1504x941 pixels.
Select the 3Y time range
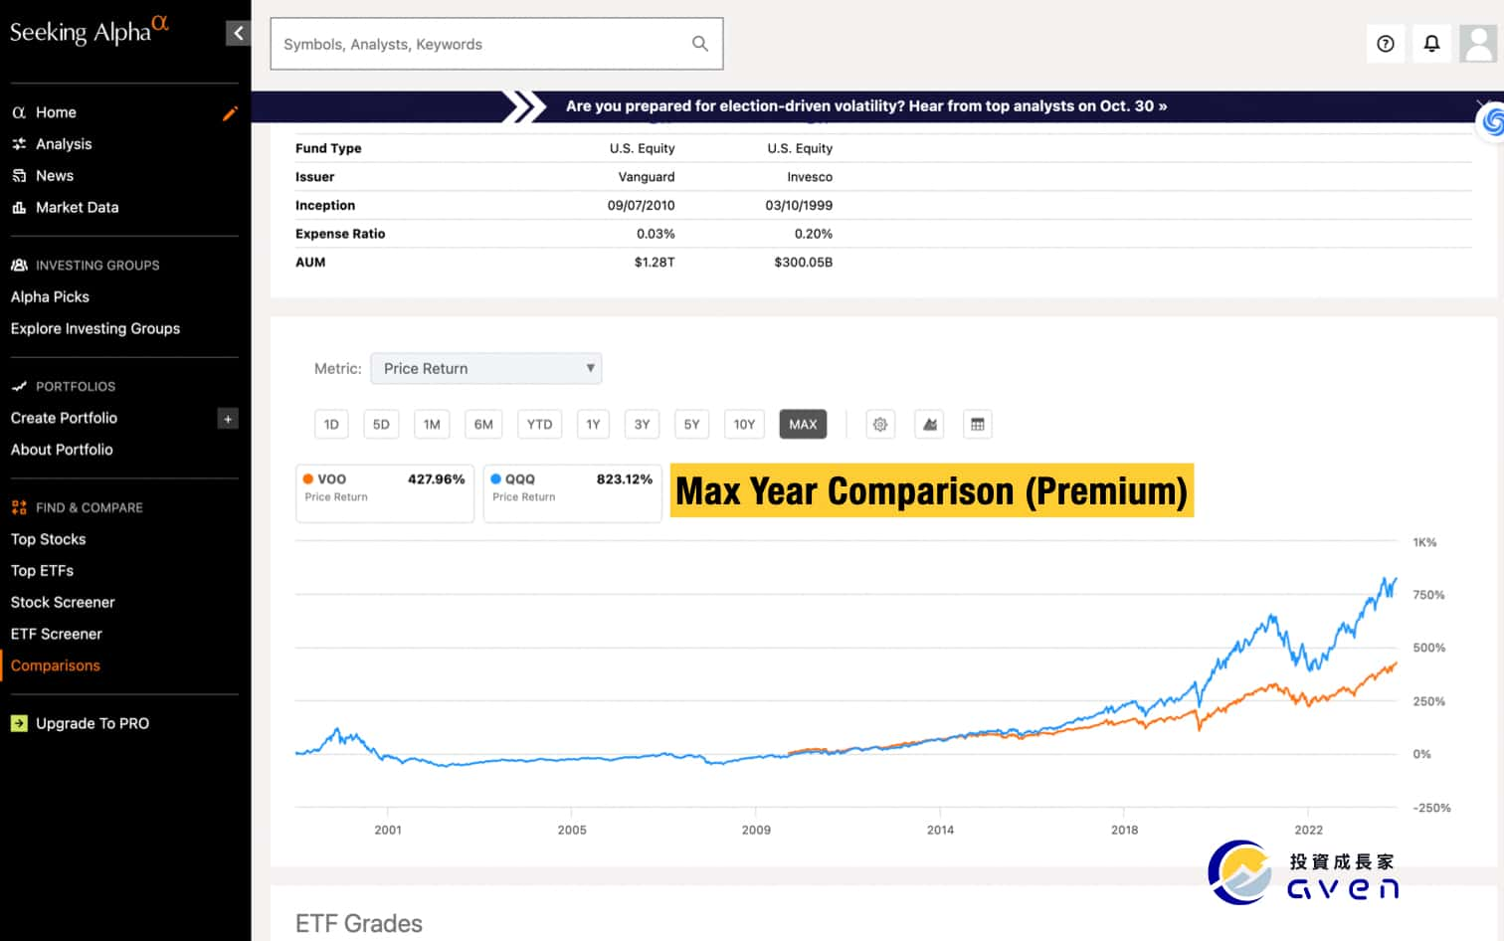[643, 425]
